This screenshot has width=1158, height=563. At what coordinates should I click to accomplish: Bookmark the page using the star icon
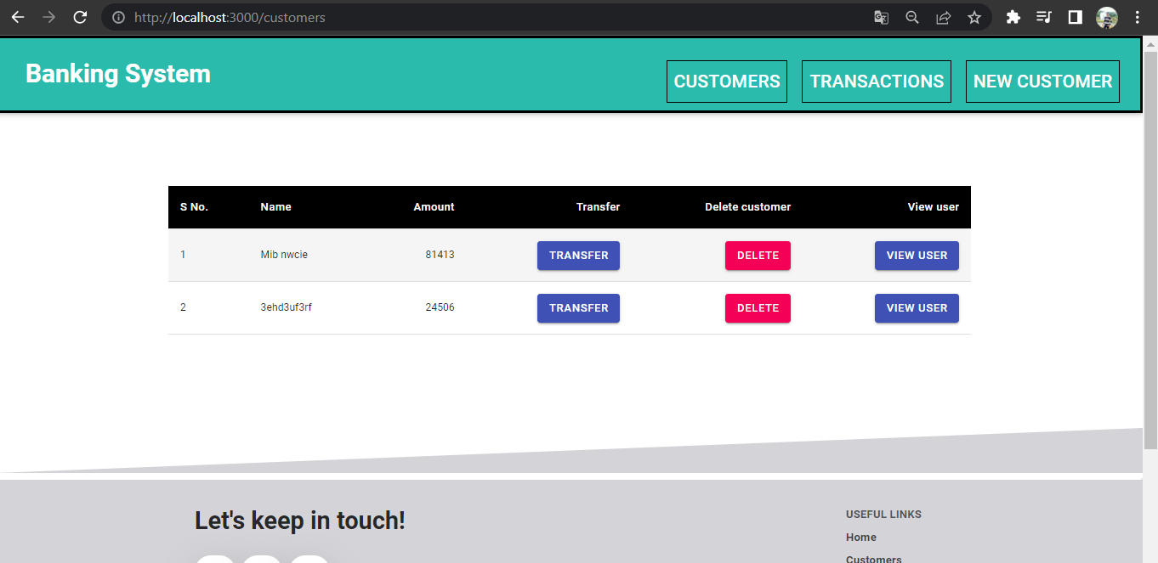point(974,17)
